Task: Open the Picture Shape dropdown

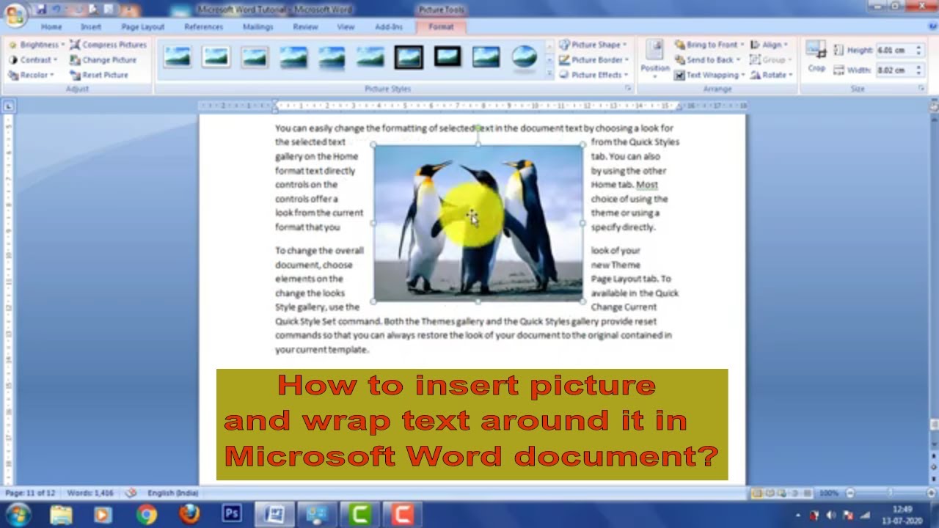Action: coord(593,45)
